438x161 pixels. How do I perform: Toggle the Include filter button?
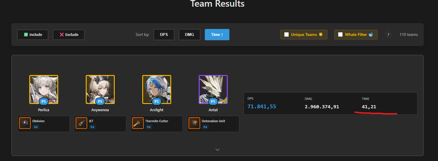point(33,34)
